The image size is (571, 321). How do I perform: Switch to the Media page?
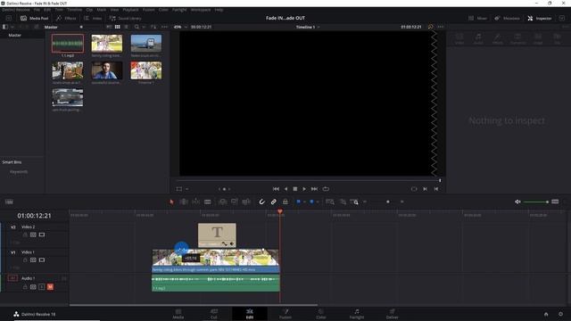178,314
